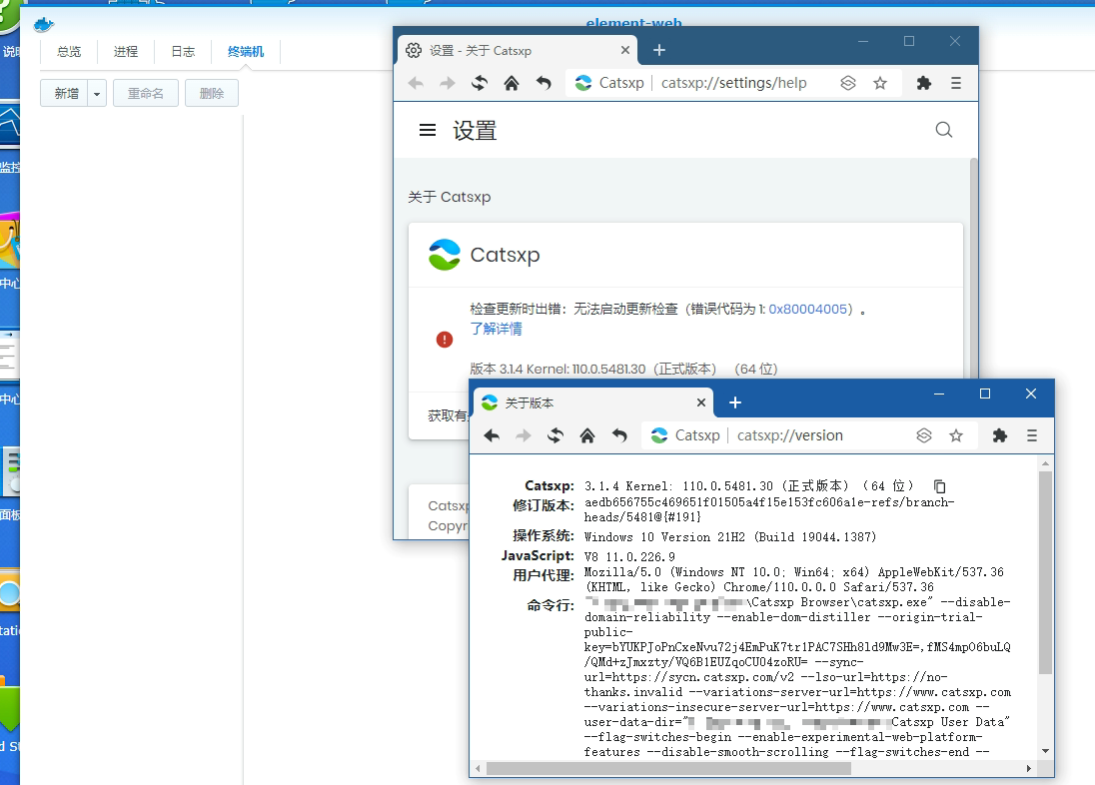Click the 版本 3.1.4 Kernel text in settings

coord(622,369)
